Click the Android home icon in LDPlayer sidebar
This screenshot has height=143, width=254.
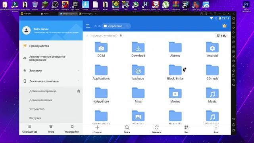[234, 124]
